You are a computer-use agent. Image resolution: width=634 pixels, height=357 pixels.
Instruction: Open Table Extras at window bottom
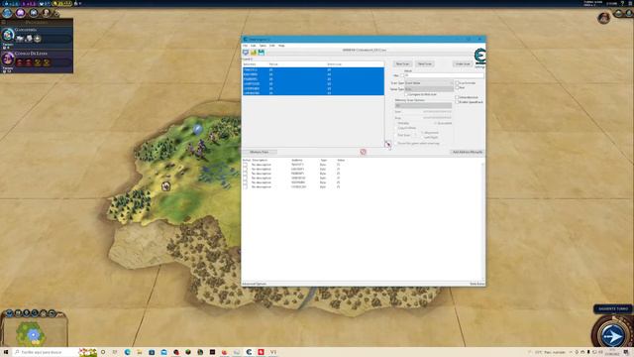click(x=476, y=284)
